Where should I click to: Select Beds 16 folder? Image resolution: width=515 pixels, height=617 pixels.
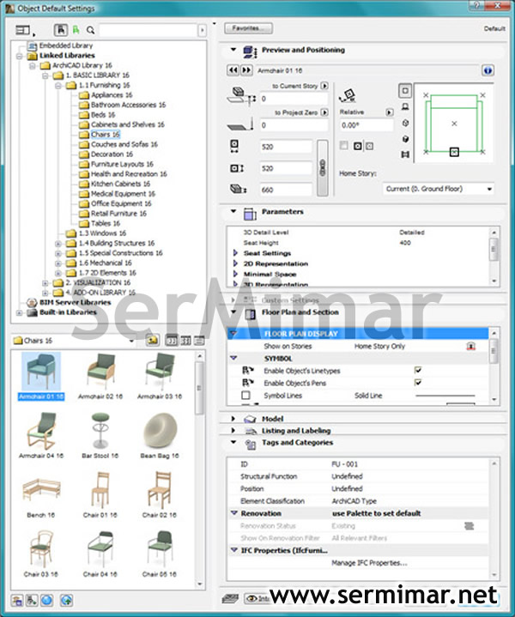[103, 115]
